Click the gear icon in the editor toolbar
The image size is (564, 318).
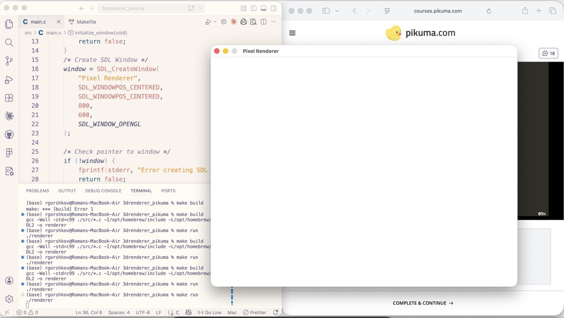coord(224,22)
